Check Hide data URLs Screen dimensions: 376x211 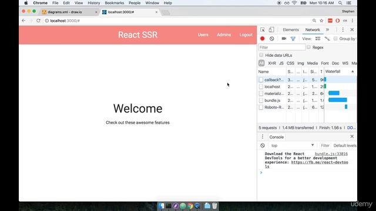coord(261,55)
